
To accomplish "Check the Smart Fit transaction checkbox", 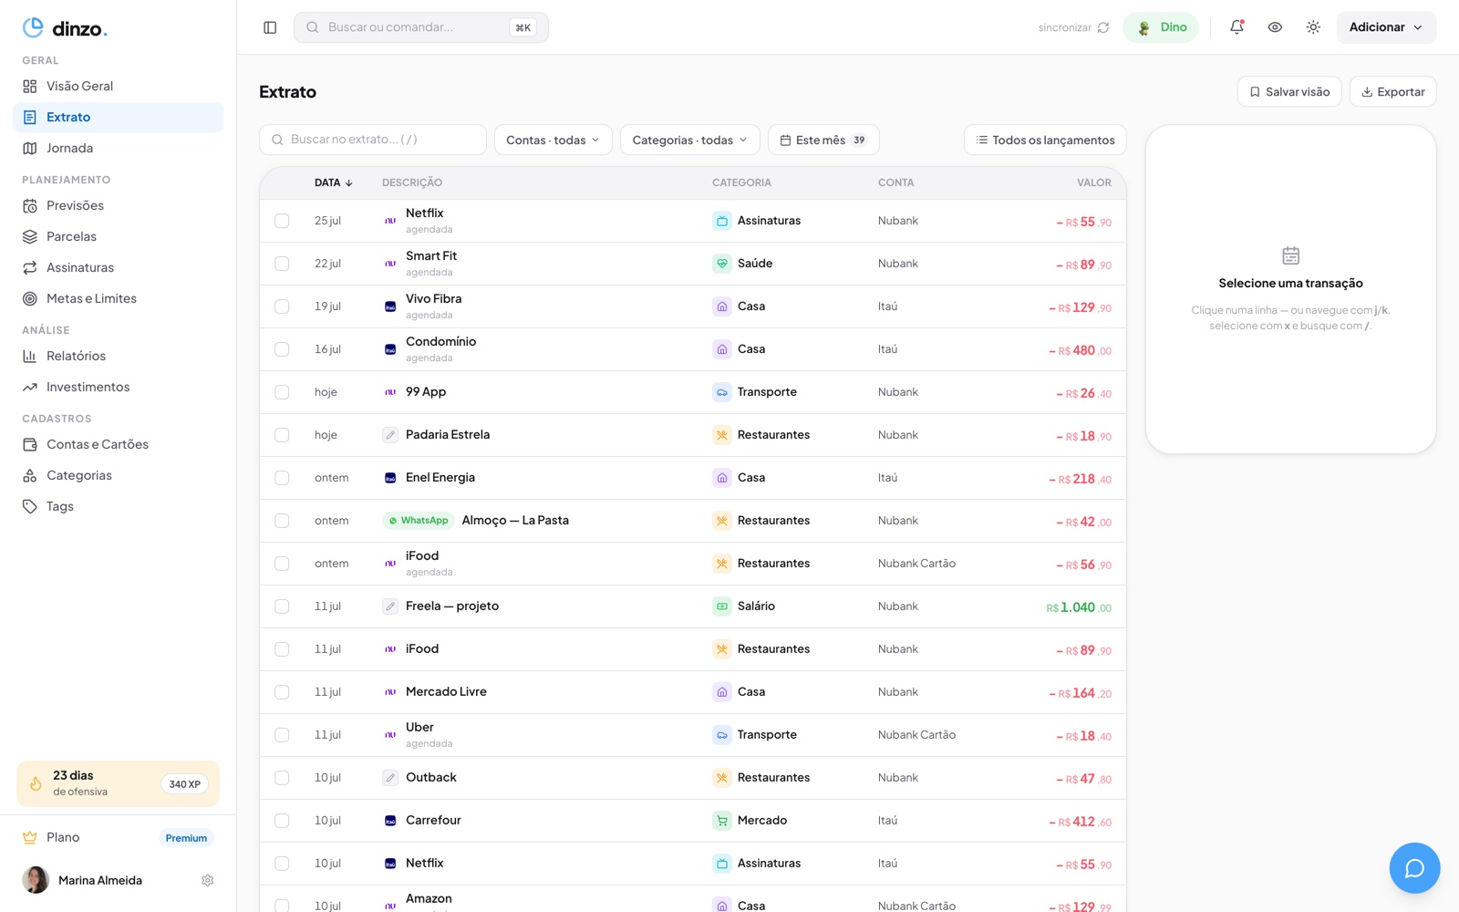I will (x=282, y=264).
